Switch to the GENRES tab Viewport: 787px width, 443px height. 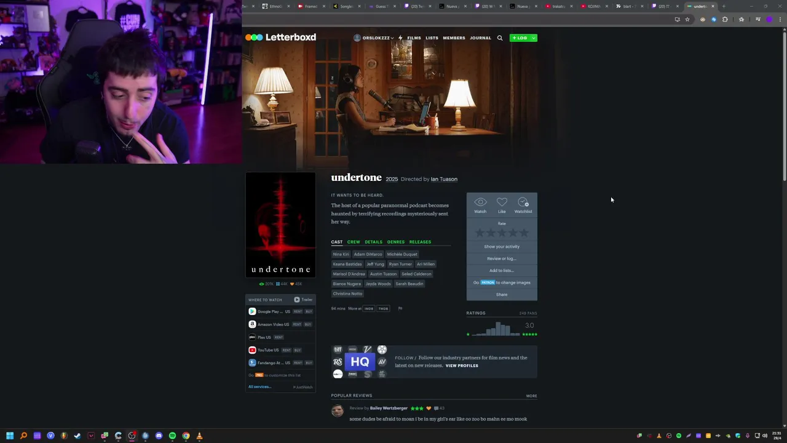396,242
